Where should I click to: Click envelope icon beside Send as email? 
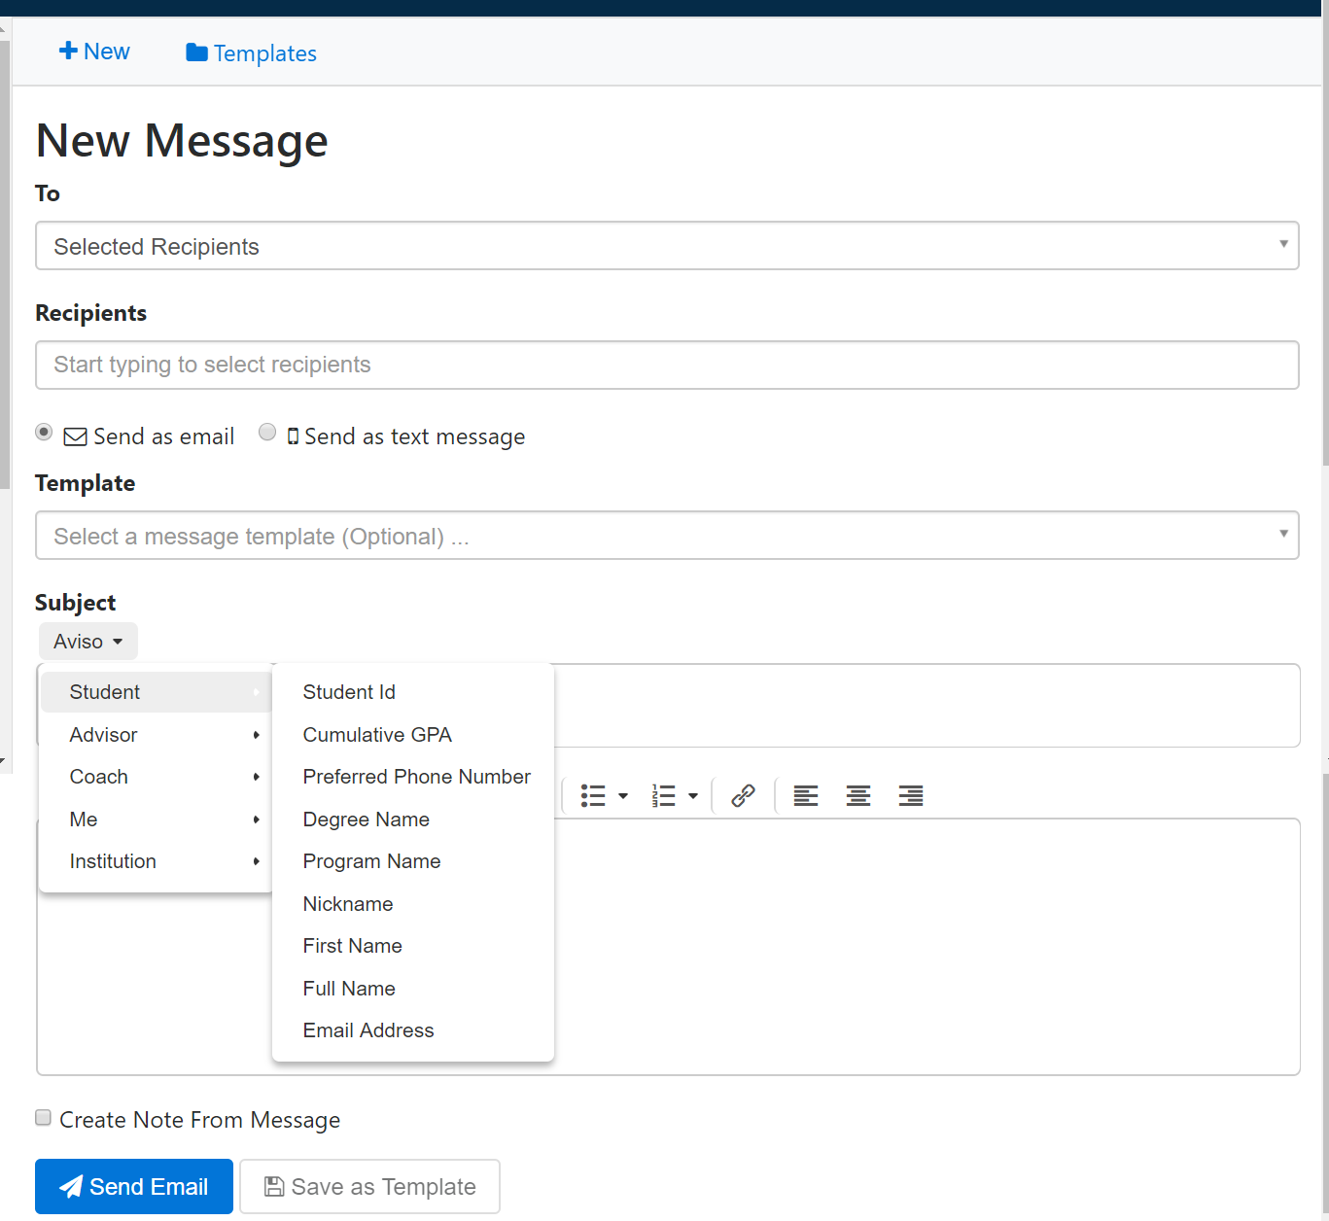point(75,436)
